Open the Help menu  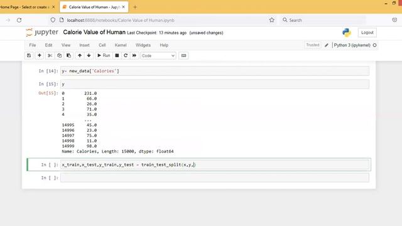(164, 45)
